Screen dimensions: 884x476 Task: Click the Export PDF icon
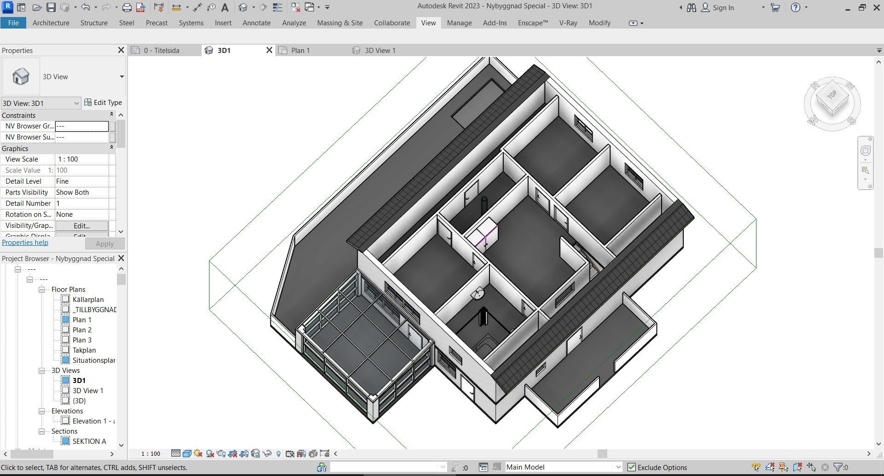[141, 7]
